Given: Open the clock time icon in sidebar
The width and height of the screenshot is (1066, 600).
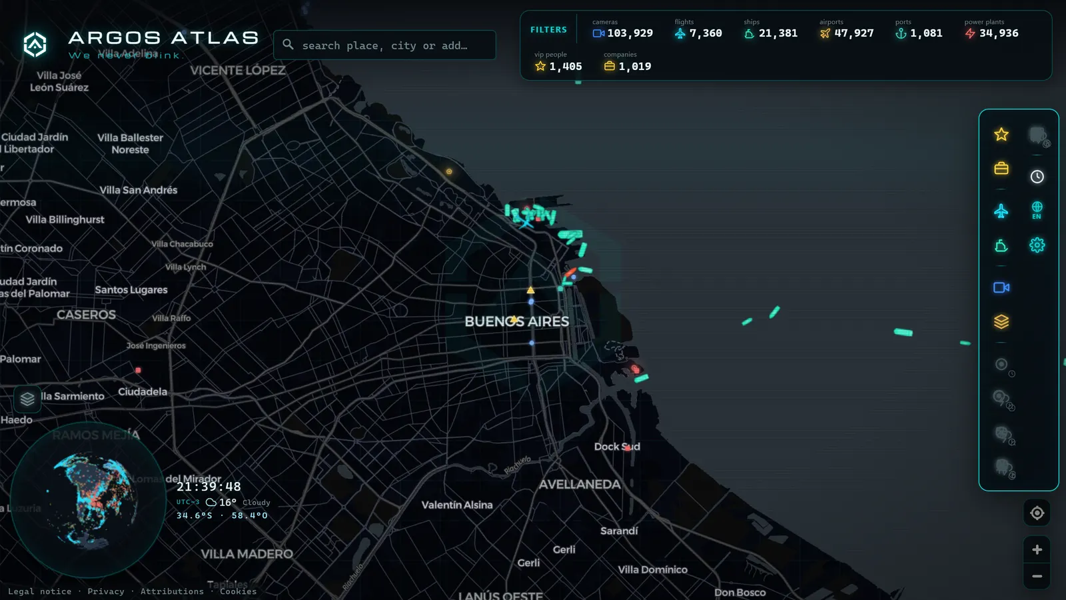Looking at the screenshot, I should click(1037, 177).
